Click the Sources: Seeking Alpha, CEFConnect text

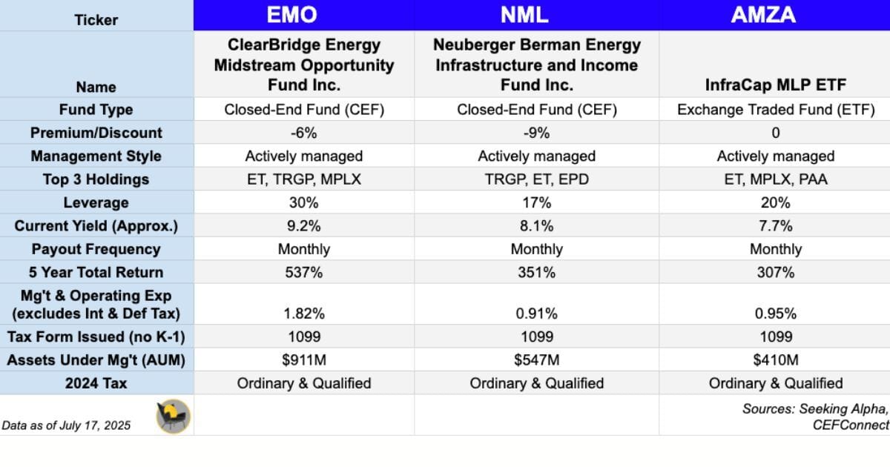click(814, 417)
